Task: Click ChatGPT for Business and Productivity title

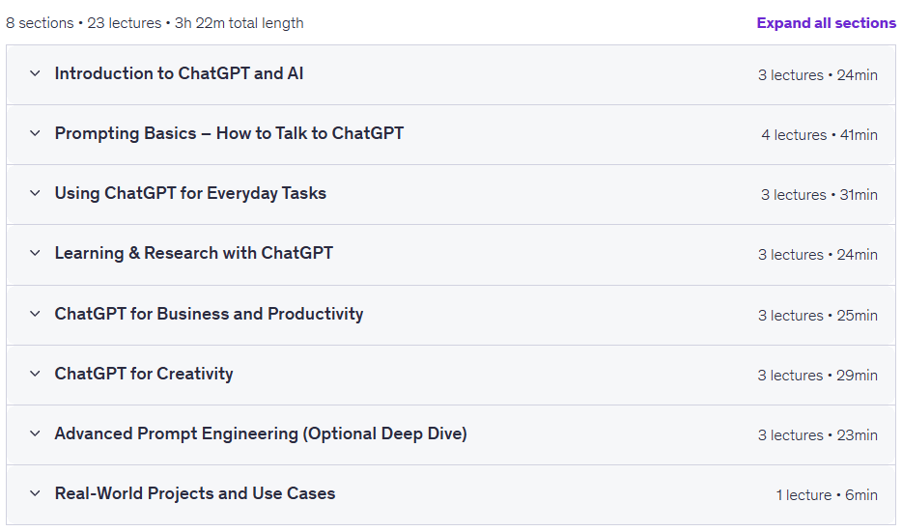Action: click(209, 314)
